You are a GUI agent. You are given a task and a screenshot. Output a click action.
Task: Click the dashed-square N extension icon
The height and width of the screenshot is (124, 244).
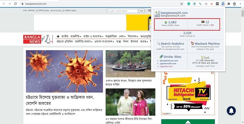coord(194,4)
